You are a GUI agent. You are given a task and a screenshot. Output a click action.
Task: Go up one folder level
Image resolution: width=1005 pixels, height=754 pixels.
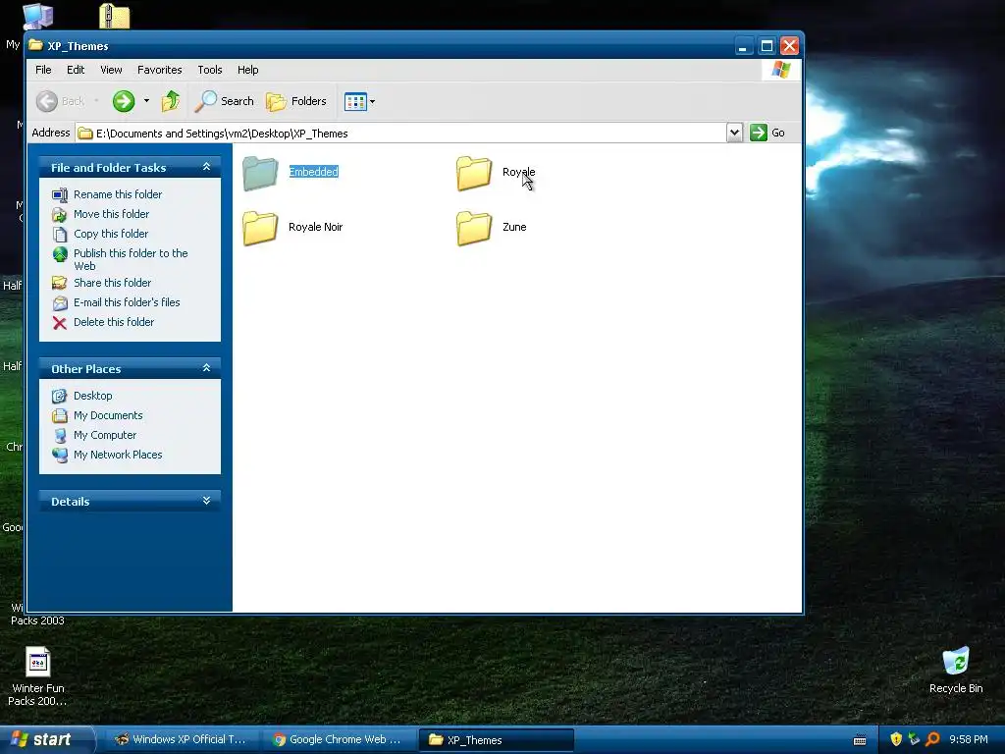[x=171, y=101]
